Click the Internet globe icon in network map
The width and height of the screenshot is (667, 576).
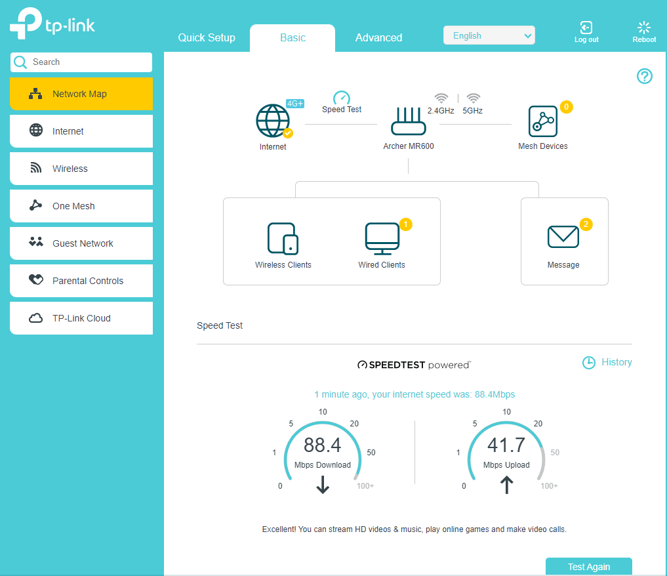(x=273, y=121)
